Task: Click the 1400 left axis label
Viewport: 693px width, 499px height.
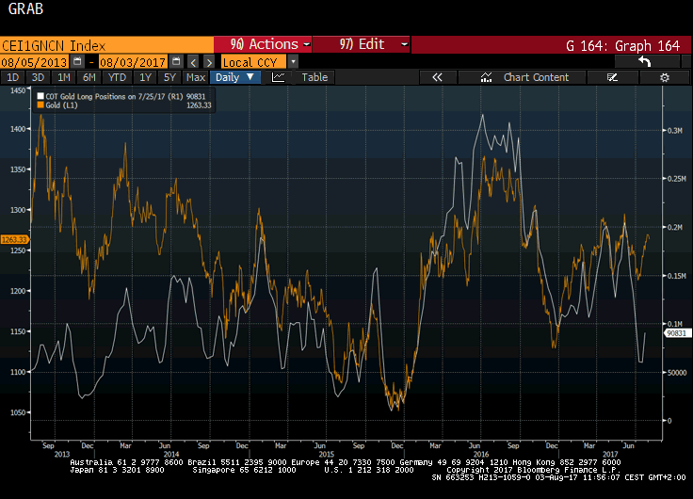Action: [x=18, y=129]
